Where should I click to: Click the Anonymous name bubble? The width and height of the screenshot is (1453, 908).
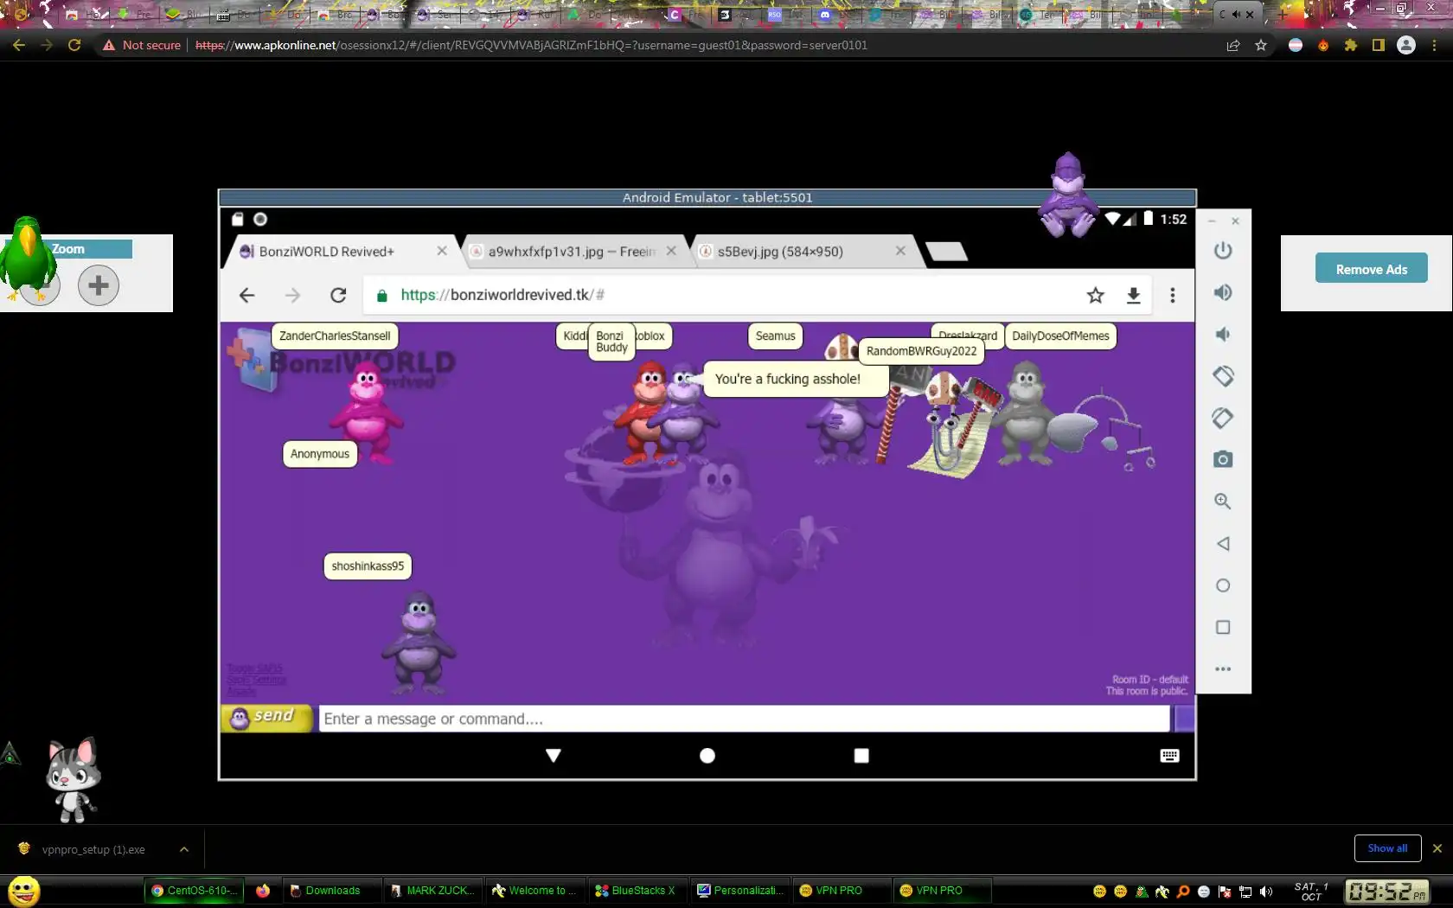(x=320, y=454)
